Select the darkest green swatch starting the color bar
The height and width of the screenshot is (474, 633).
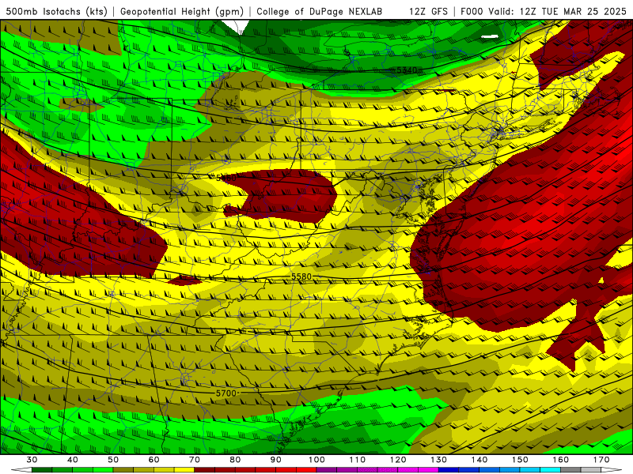click(42, 470)
